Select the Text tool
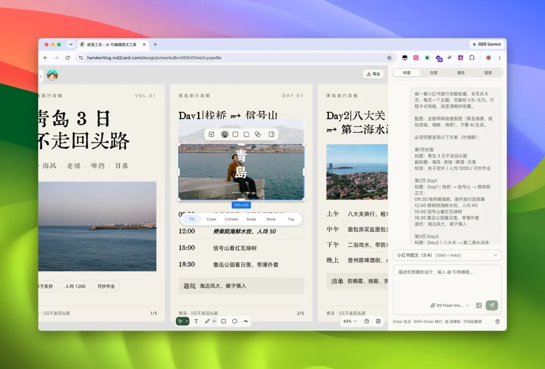545x369 pixels. (196, 322)
